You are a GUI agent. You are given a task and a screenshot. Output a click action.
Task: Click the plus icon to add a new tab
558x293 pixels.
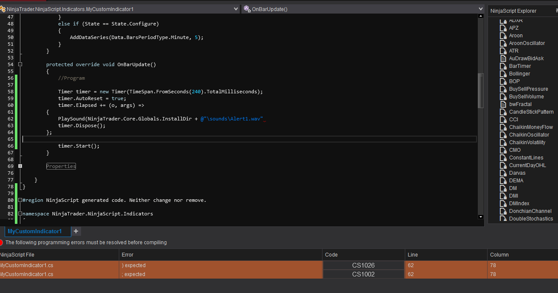(76, 231)
